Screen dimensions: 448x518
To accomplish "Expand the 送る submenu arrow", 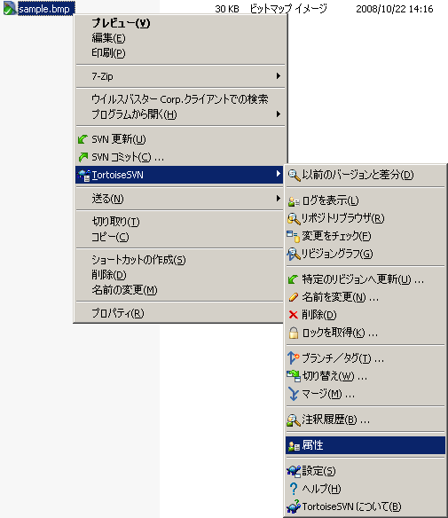I will pos(279,198).
